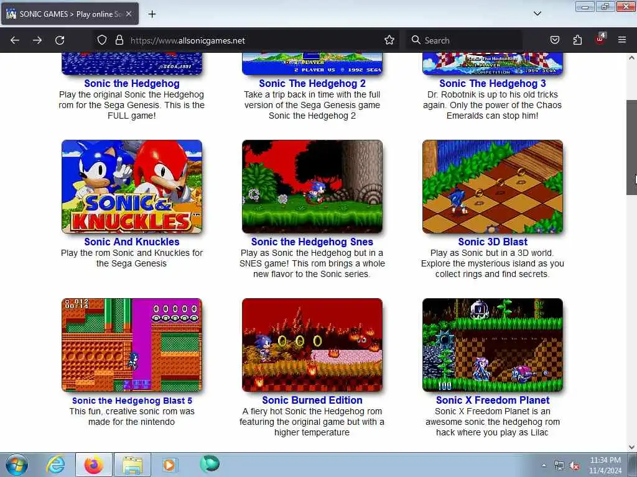This screenshot has height=477, width=637.
Task: Click the page scrollbar up arrow
Action: click(631, 58)
